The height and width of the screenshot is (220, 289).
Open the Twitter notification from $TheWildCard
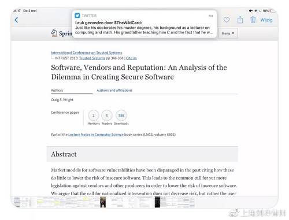point(144,24)
